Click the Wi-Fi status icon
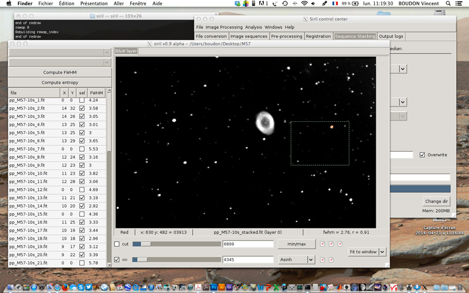 pyautogui.click(x=304, y=4)
